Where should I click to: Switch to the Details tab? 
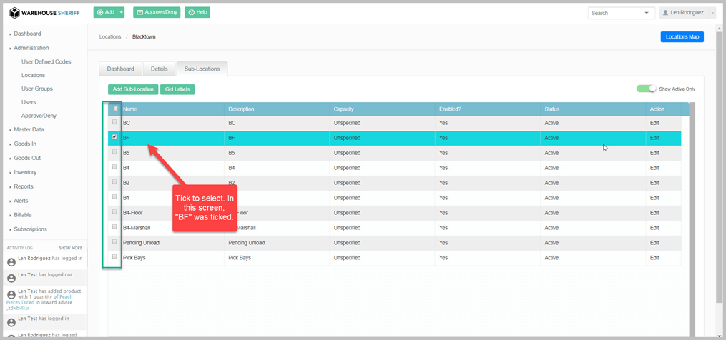159,69
